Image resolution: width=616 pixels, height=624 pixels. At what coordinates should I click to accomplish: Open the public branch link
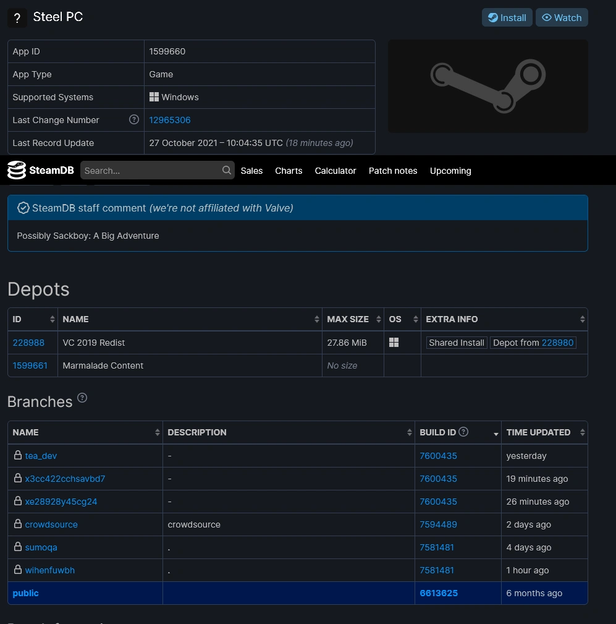pyautogui.click(x=25, y=593)
